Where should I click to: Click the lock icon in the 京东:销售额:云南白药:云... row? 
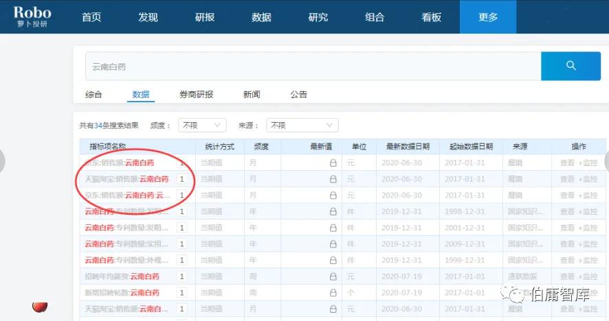(x=333, y=195)
